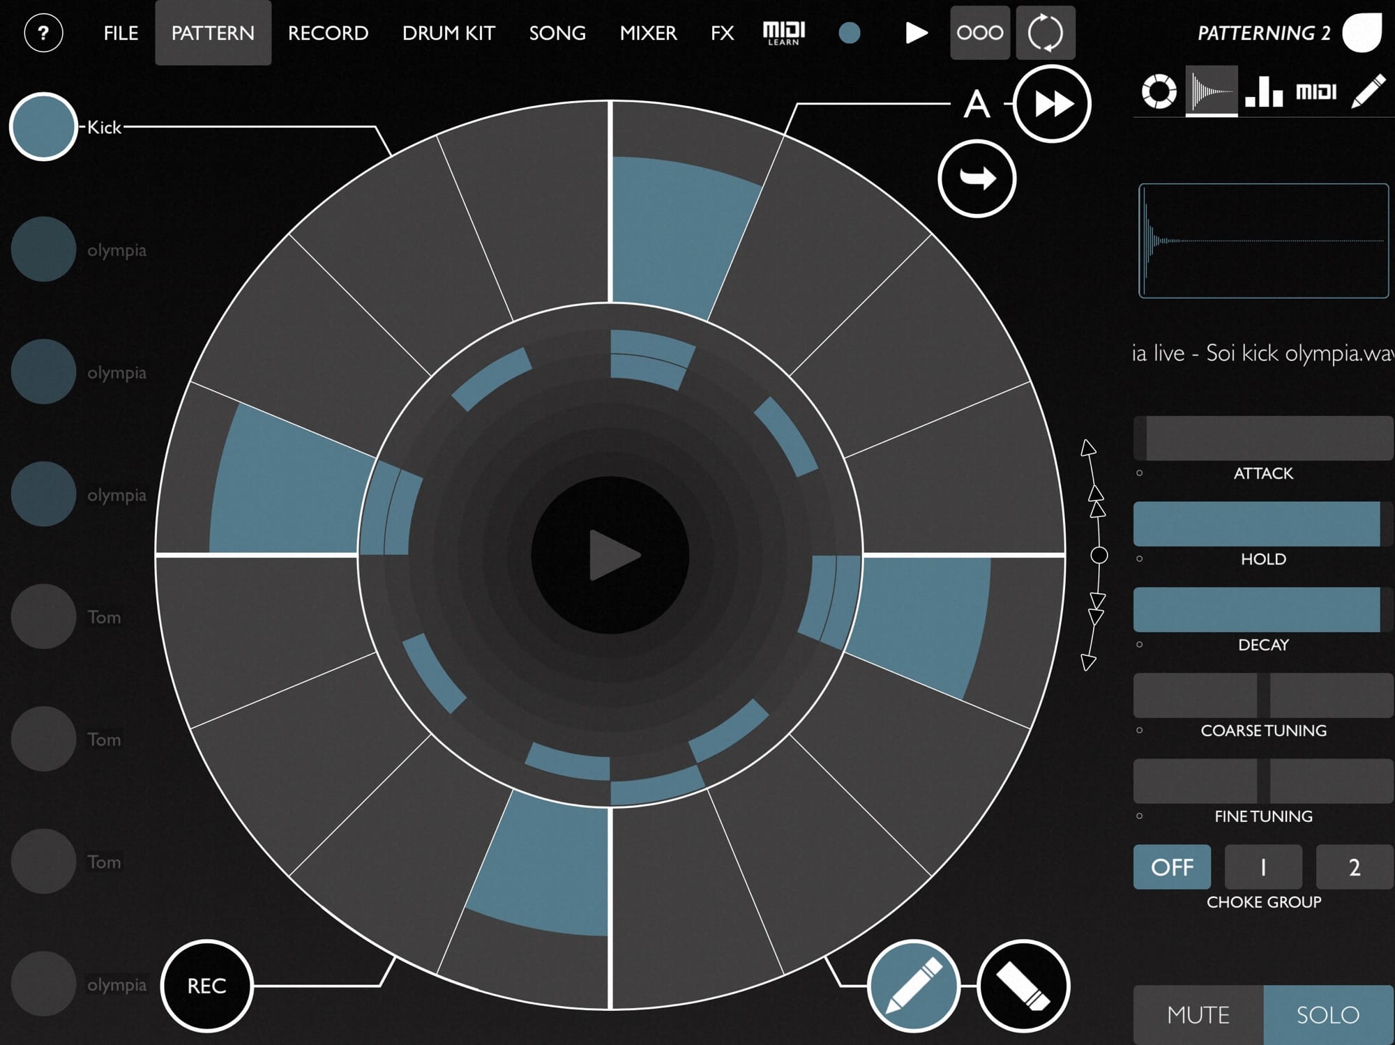Click the top upward triangle direction arrow
The width and height of the screenshot is (1395, 1045).
[x=1088, y=448]
